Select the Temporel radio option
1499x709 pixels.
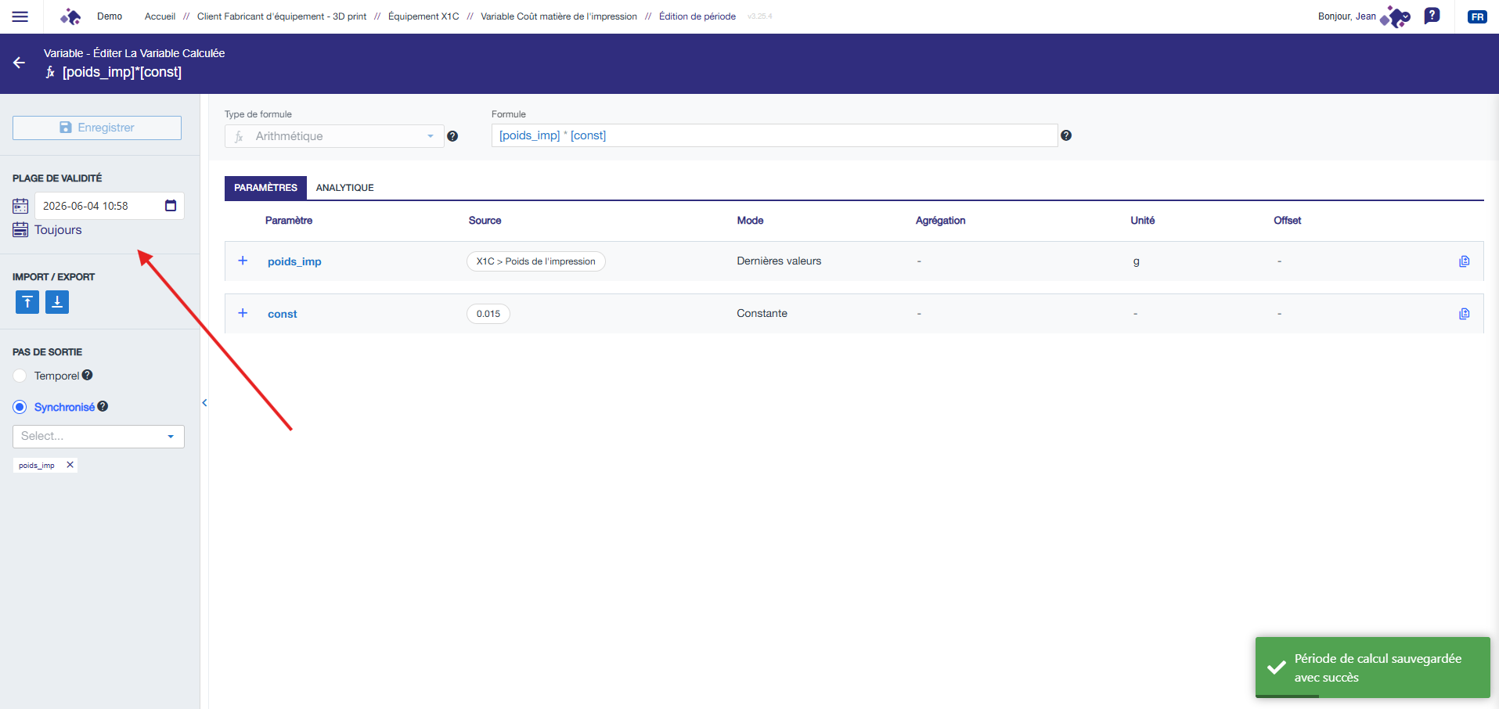[x=20, y=376]
